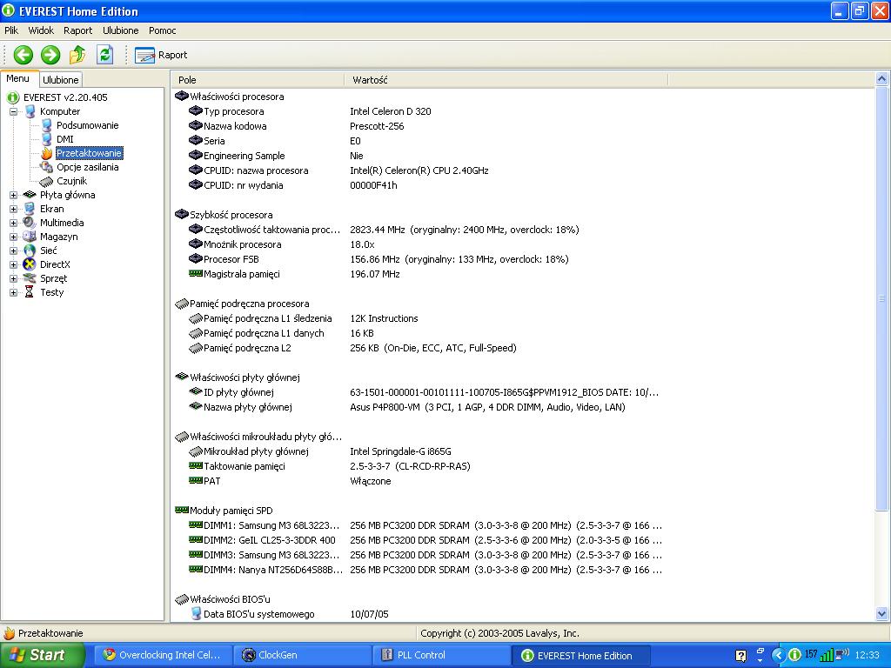Viewport: 891px width, 668px height.
Task: Expand the Sprzęt tree node
Action: [x=14, y=278]
